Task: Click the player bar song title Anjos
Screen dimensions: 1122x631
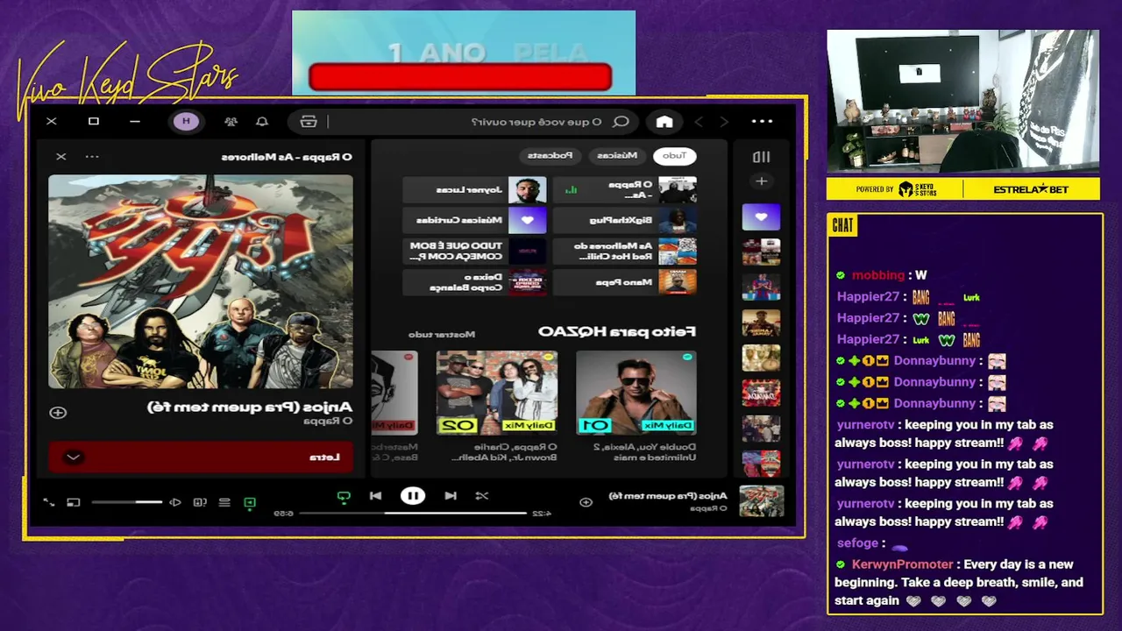Action: click(x=668, y=495)
